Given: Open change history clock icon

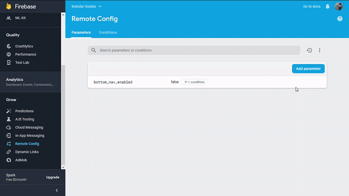Looking at the screenshot, I should tap(309, 50).
